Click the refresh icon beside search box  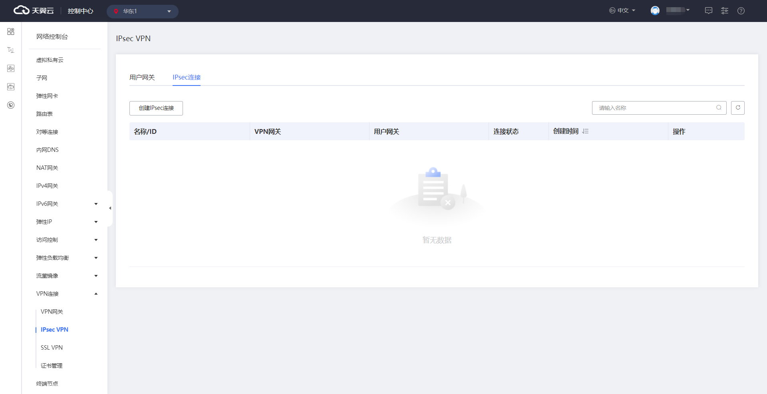click(737, 108)
